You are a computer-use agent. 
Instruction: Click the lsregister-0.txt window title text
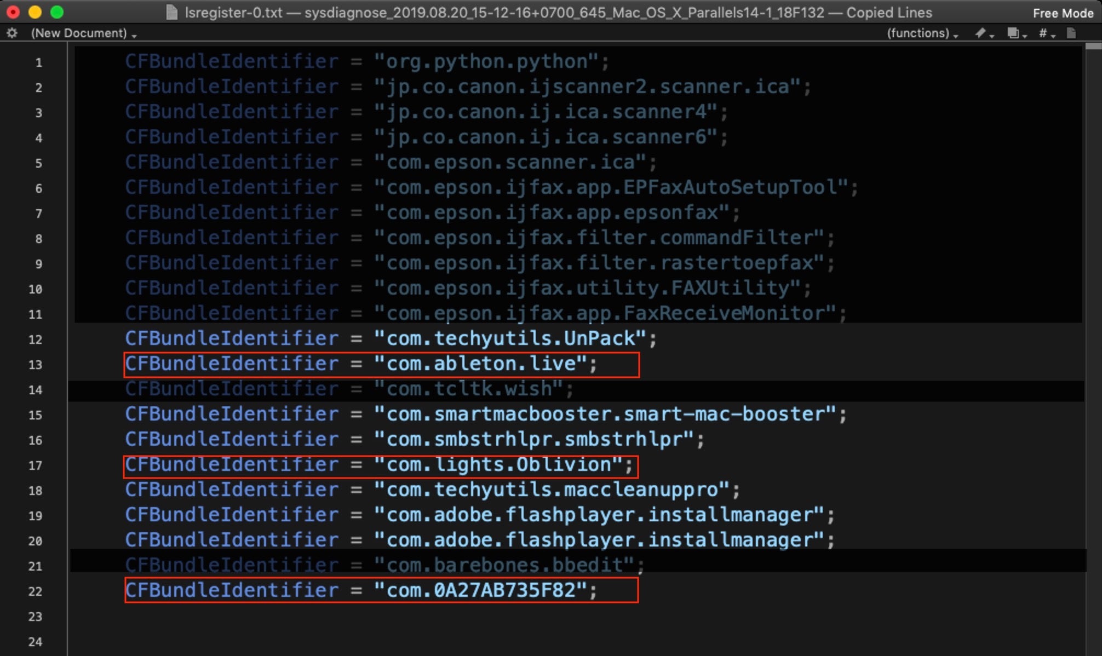(x=233, y=12)
